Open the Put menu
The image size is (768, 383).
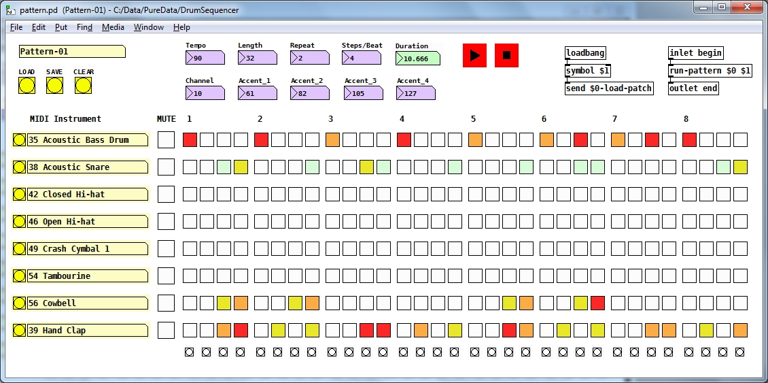point(61,27)
